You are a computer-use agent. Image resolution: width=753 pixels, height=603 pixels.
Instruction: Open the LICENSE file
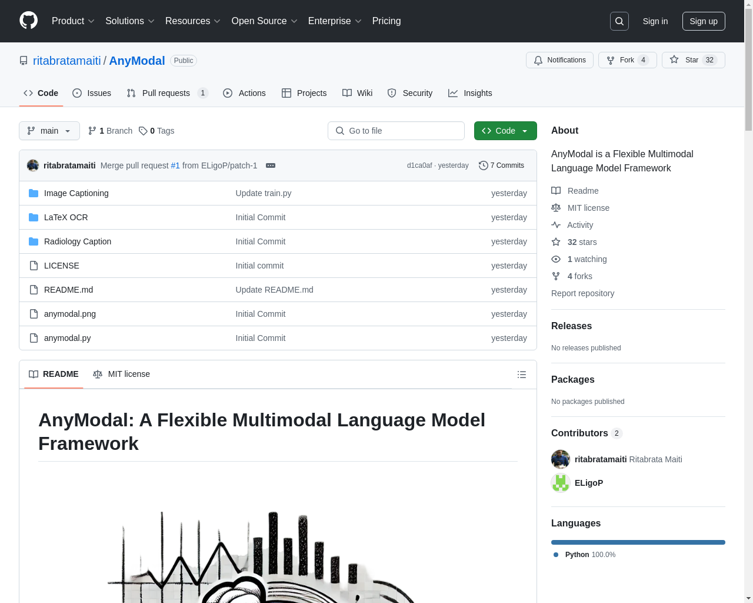pos(62,266)
